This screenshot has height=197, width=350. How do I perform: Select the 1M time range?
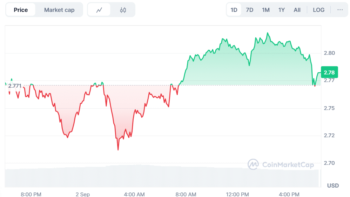click(266, 10)
